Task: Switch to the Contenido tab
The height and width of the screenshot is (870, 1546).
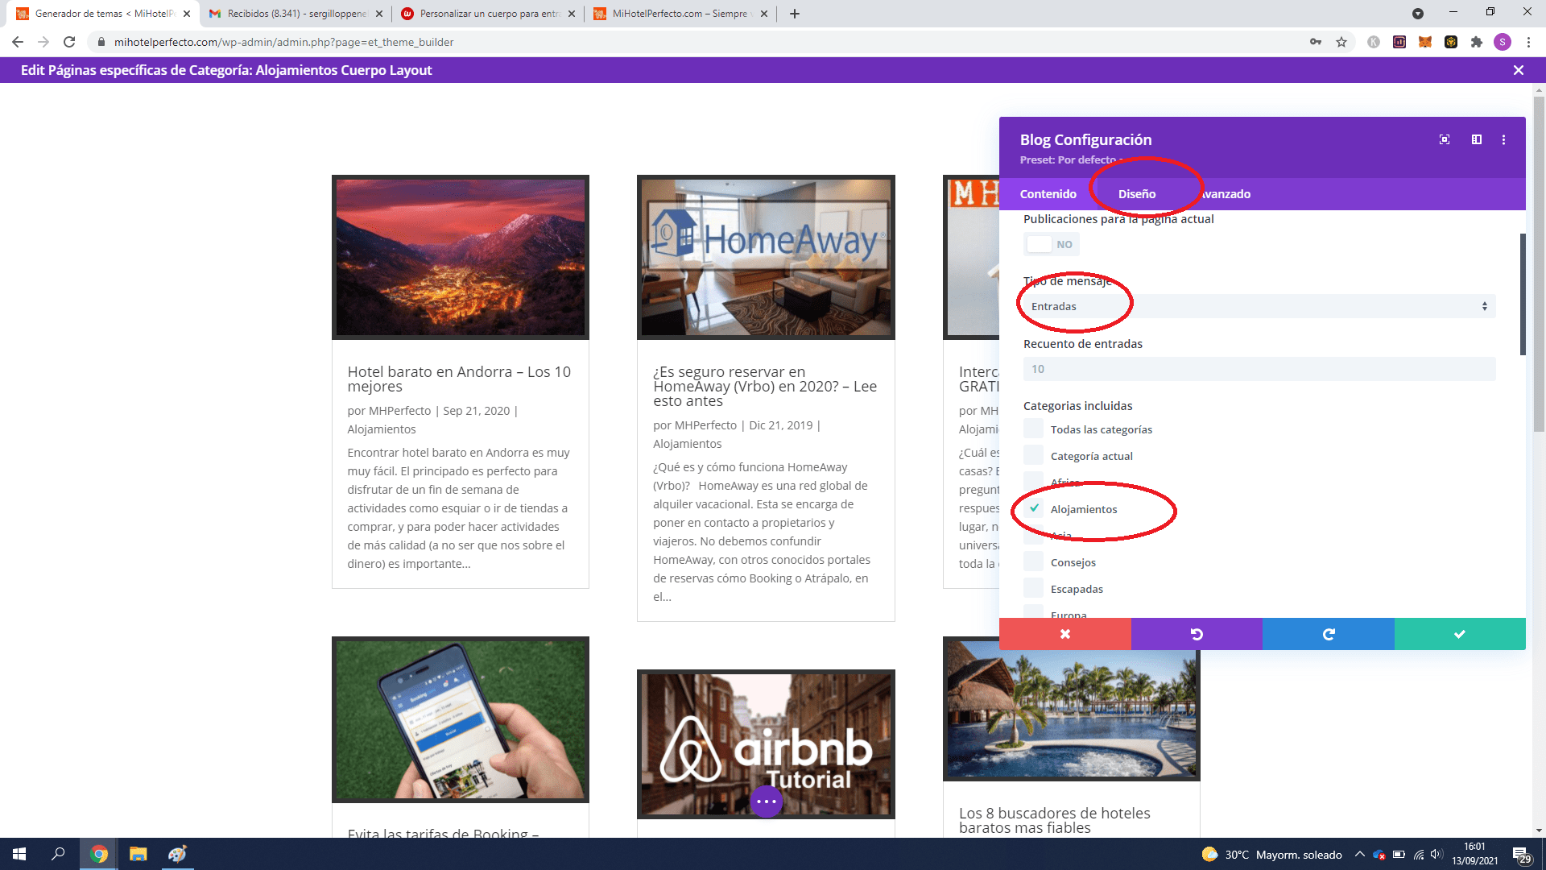Action: coord(1048,193)
